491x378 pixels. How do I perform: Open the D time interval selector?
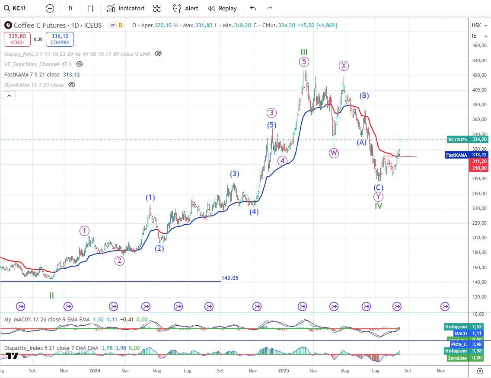[70, 8]
